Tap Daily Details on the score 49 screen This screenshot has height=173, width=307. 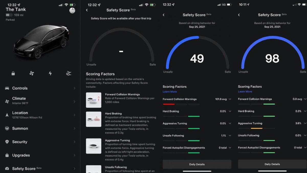[197, 164]
